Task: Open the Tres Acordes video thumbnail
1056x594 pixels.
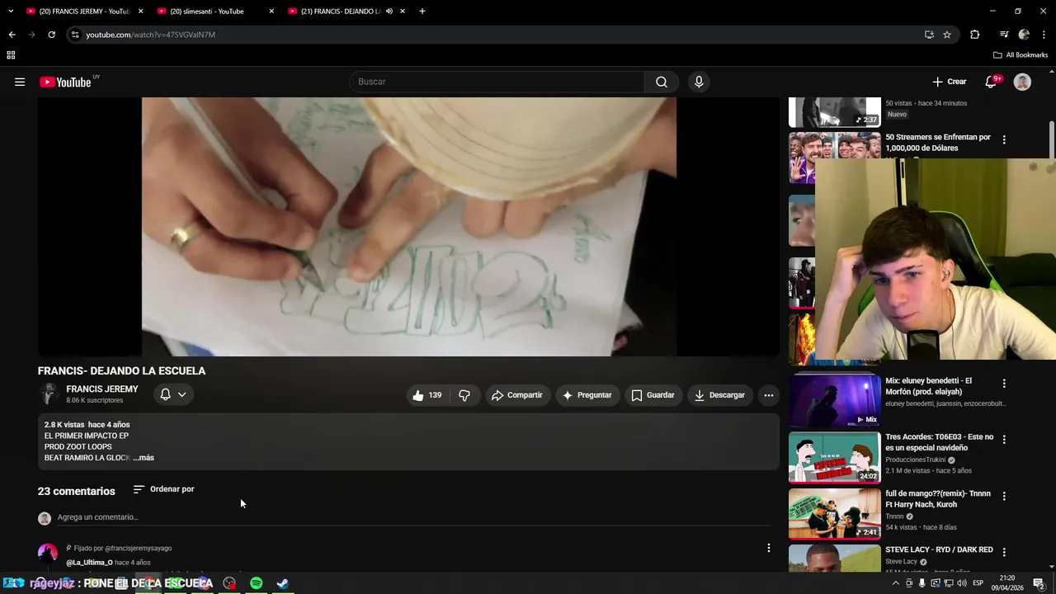Action: click(834, 457)
